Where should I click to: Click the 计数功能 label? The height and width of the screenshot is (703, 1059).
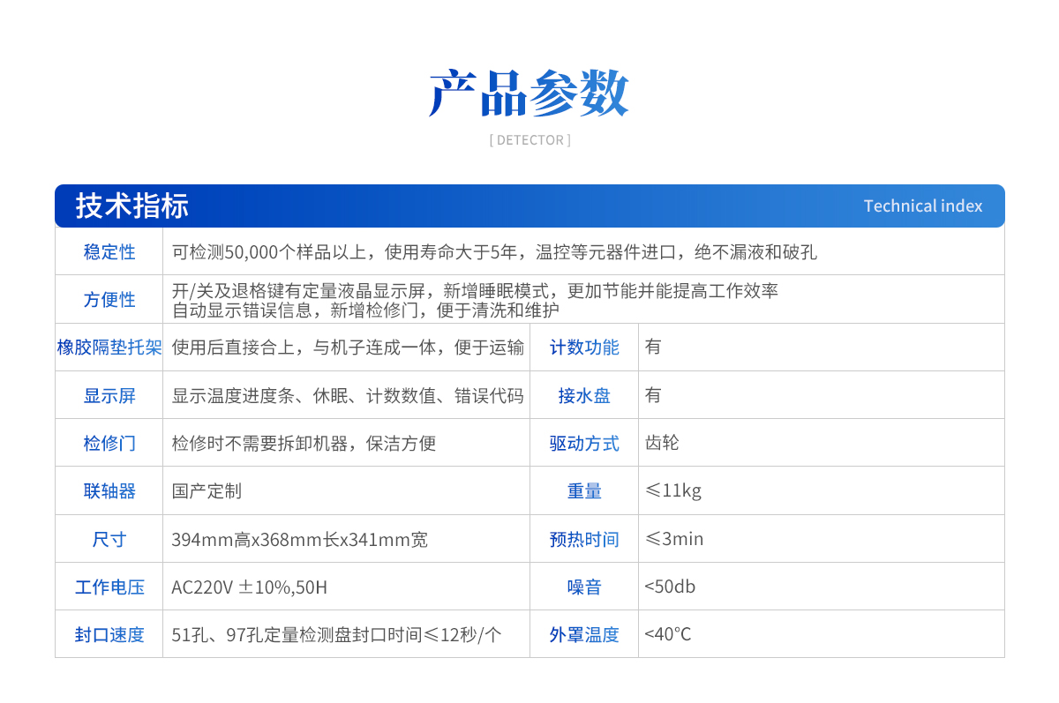pyautogui.click(x=584, y=348)
